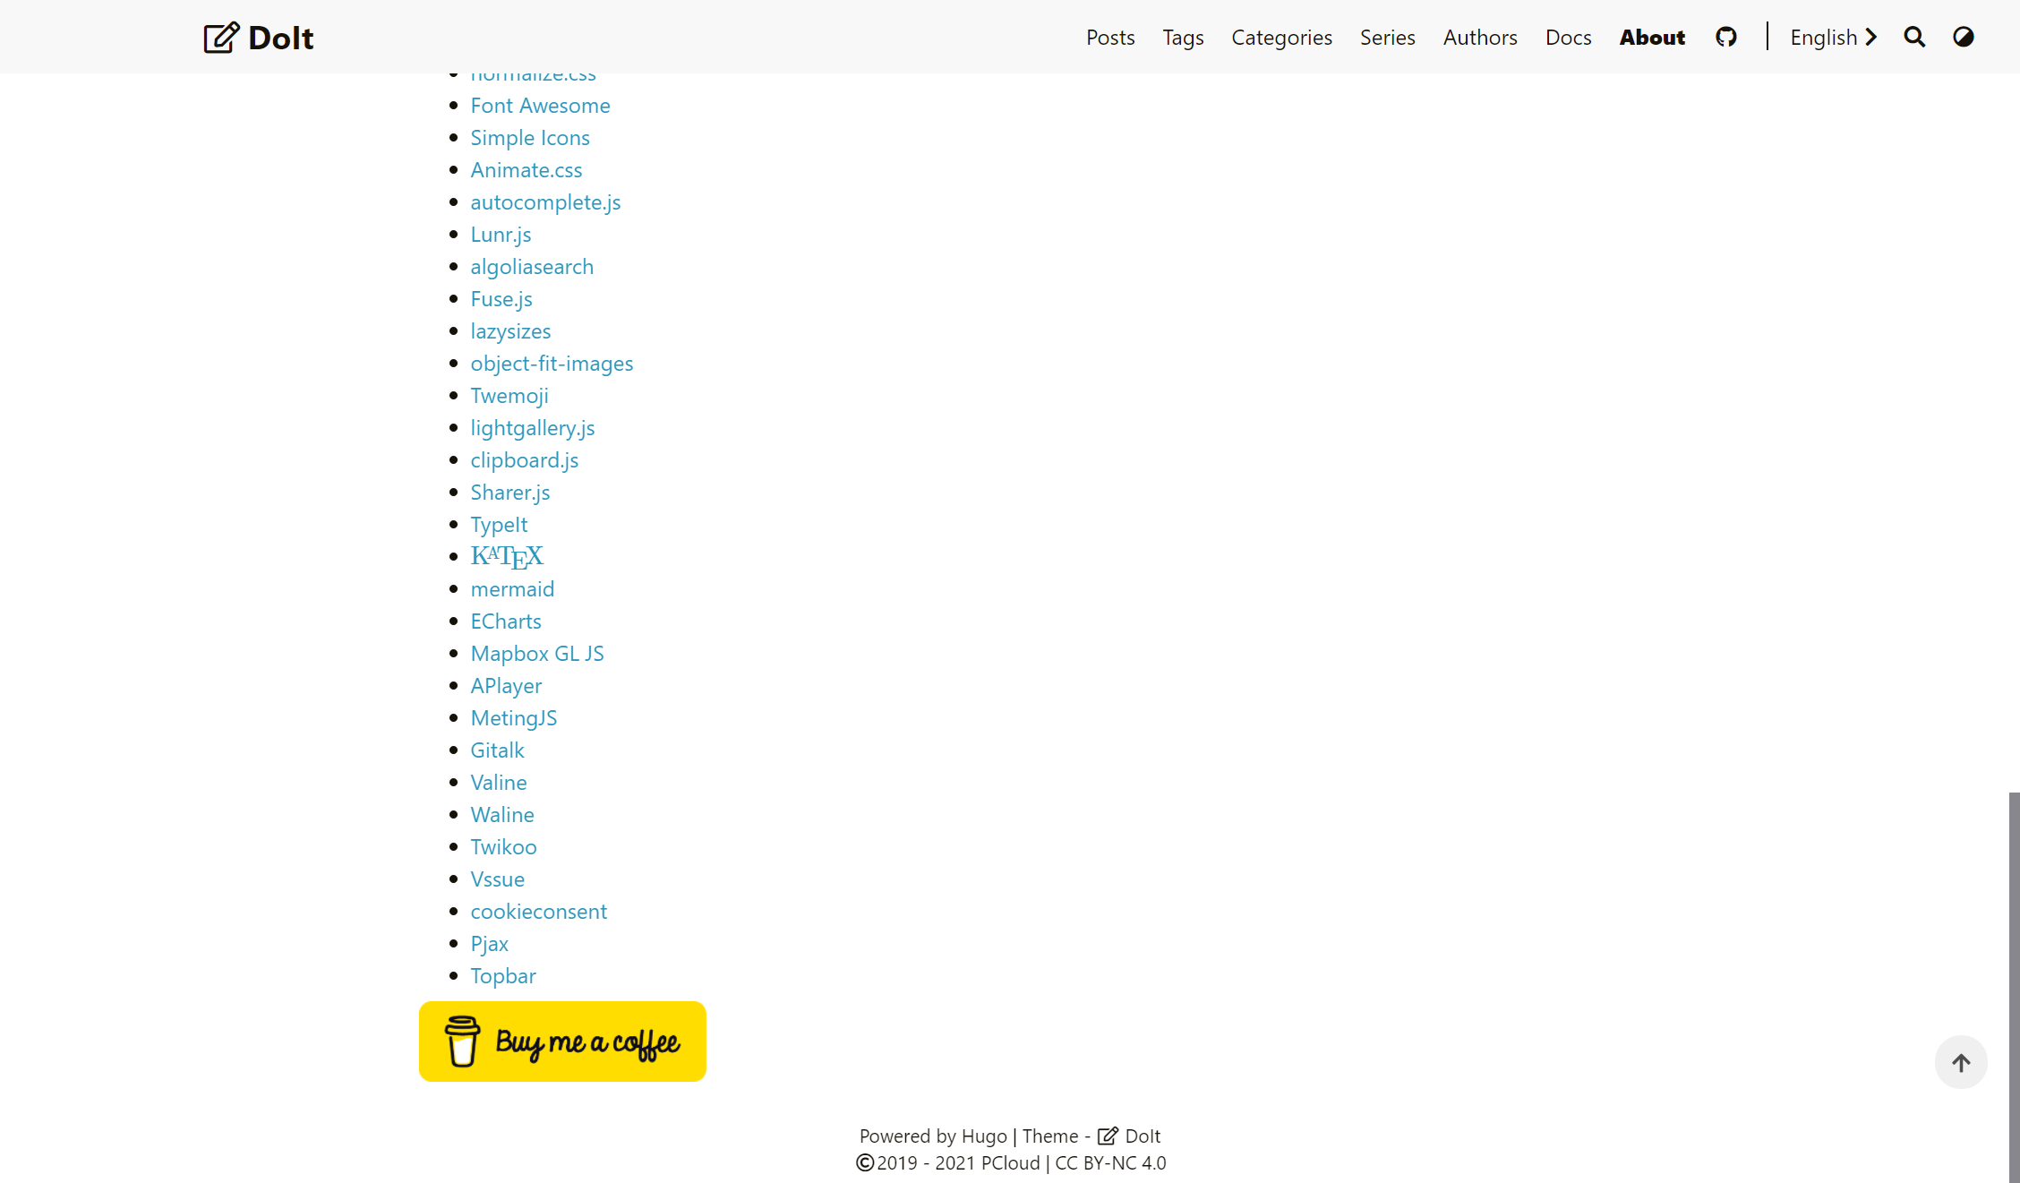Screen dimensions: 2020x1183
Task: Return to top using the arrow button
Action: pyautogui.click(x=1961, y=1062)
